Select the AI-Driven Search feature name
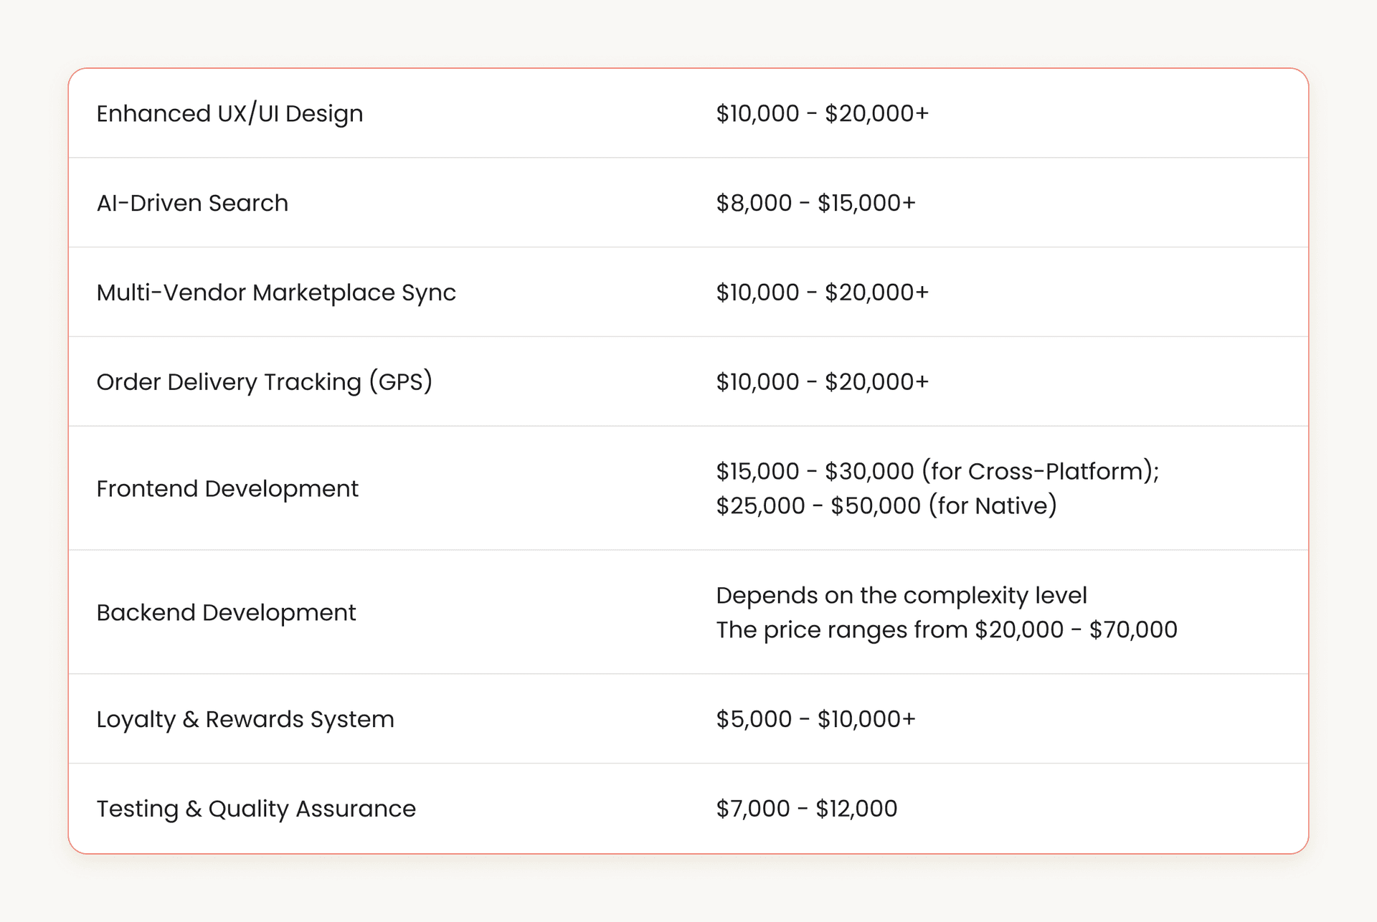Image resolution: width=1377 pixels, height=922 pixels. click(191, 202)
